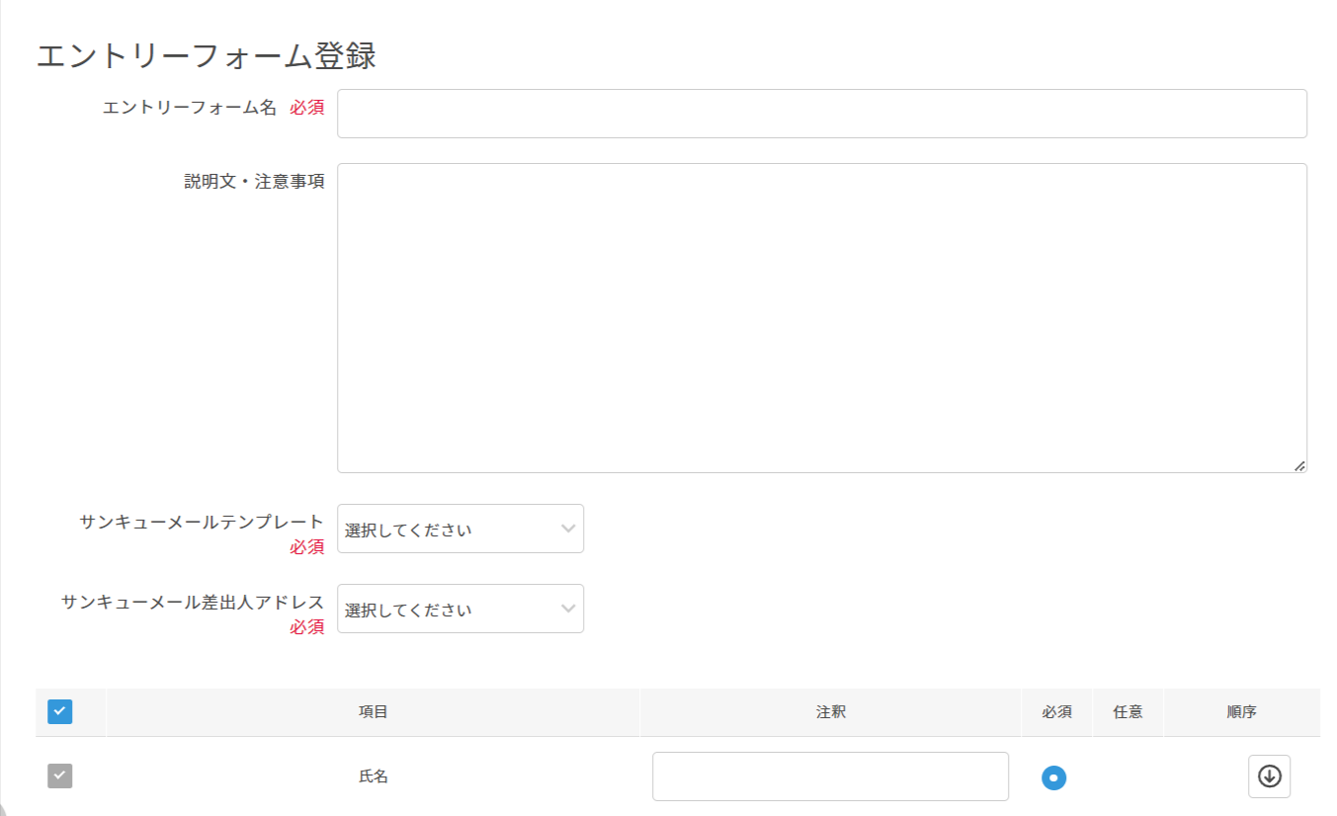The image size is (1337, 816).
Task: Click the エントリーフォーム名 text input
Action: click(x=821, y=114)
